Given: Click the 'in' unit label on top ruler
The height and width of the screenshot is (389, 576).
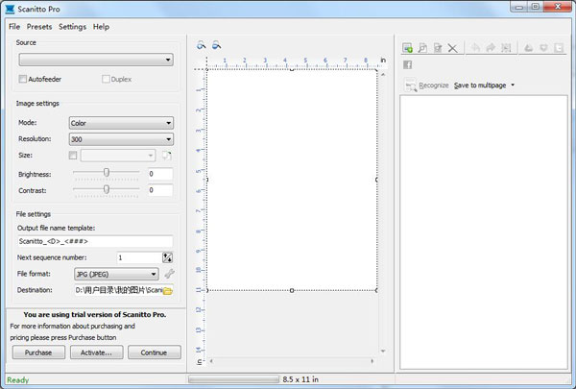Looking at the screenshot, I should (383, 60).
